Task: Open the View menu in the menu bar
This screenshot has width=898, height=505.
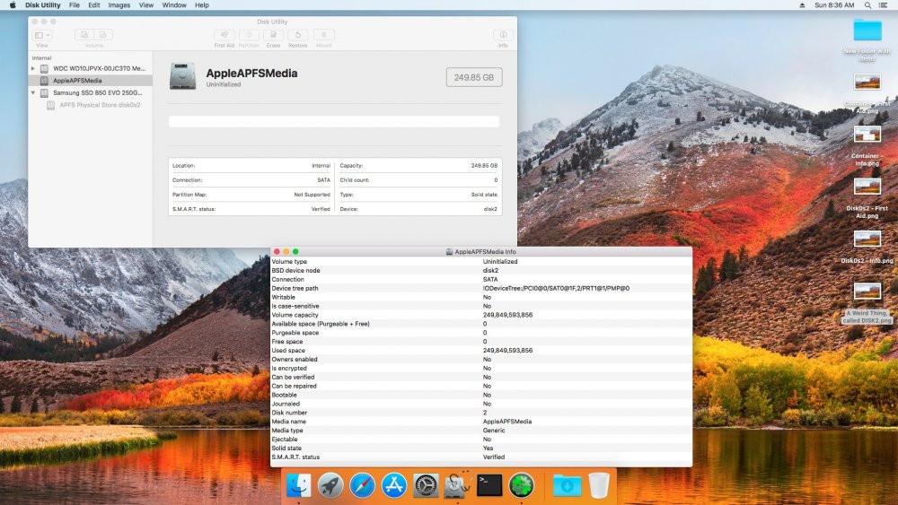Action: click(x=146, y=5)
